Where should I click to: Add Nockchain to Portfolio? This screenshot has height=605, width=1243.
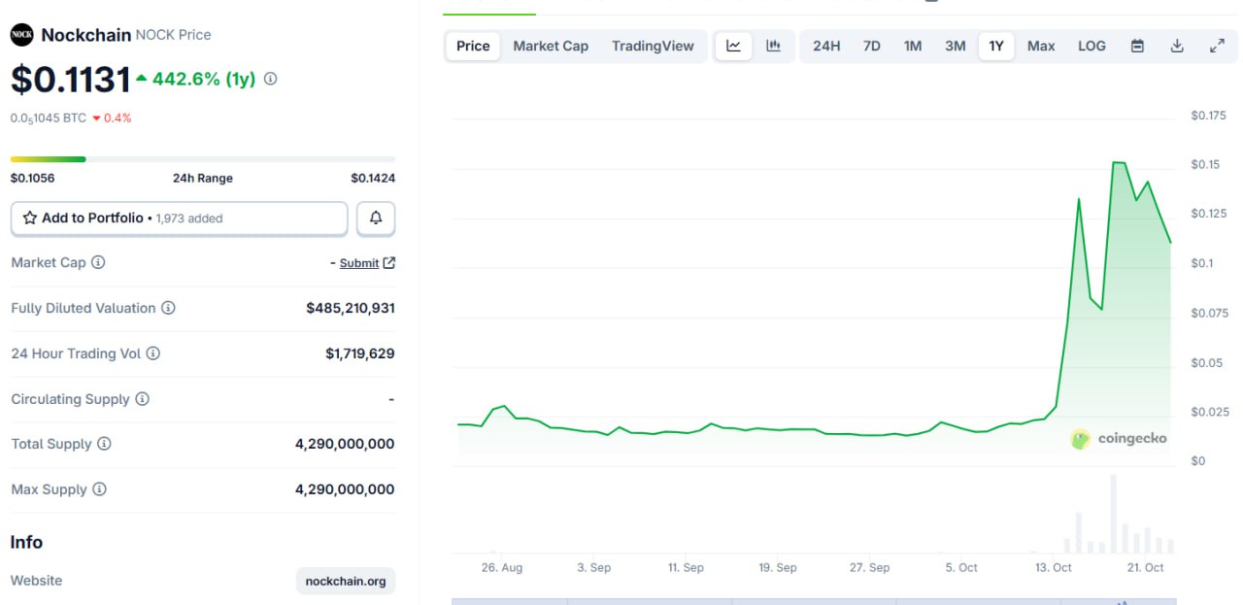click(179, 218)
